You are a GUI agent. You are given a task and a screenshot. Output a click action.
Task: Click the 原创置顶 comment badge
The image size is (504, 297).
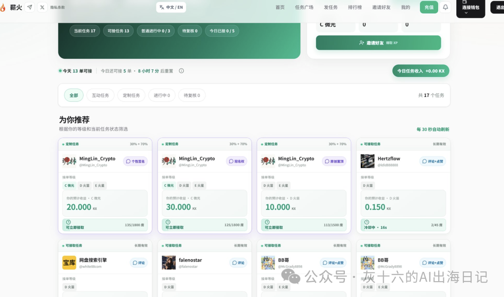[x=334, y=161]
